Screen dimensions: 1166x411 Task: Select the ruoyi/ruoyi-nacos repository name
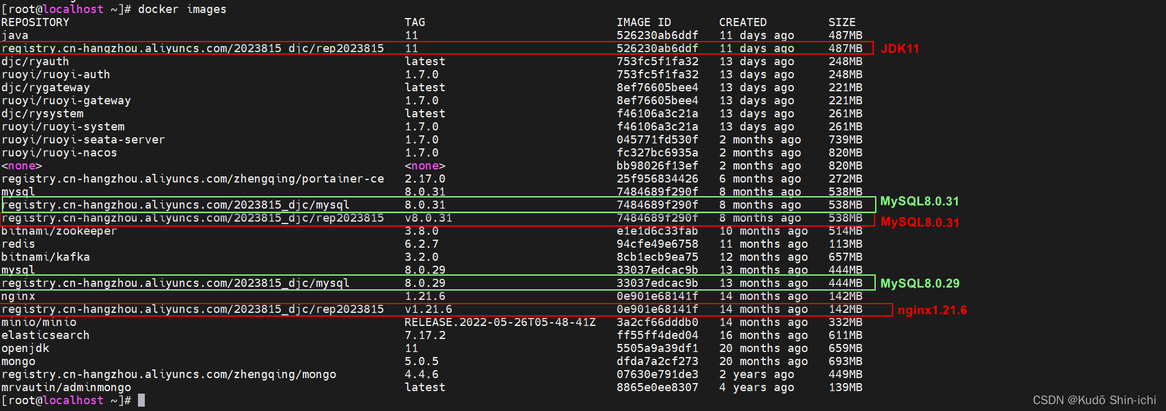click(x=59, y=153)
